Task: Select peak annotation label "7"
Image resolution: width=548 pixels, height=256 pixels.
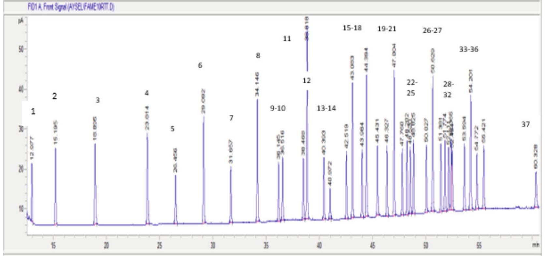Action: pos(231,118)
